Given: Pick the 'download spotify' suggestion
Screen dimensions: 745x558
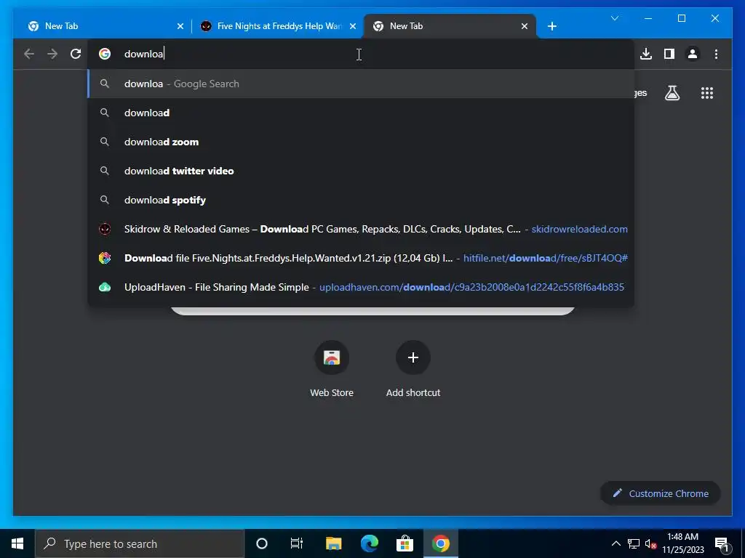Looking at the screenshot, I should [361, 200].
